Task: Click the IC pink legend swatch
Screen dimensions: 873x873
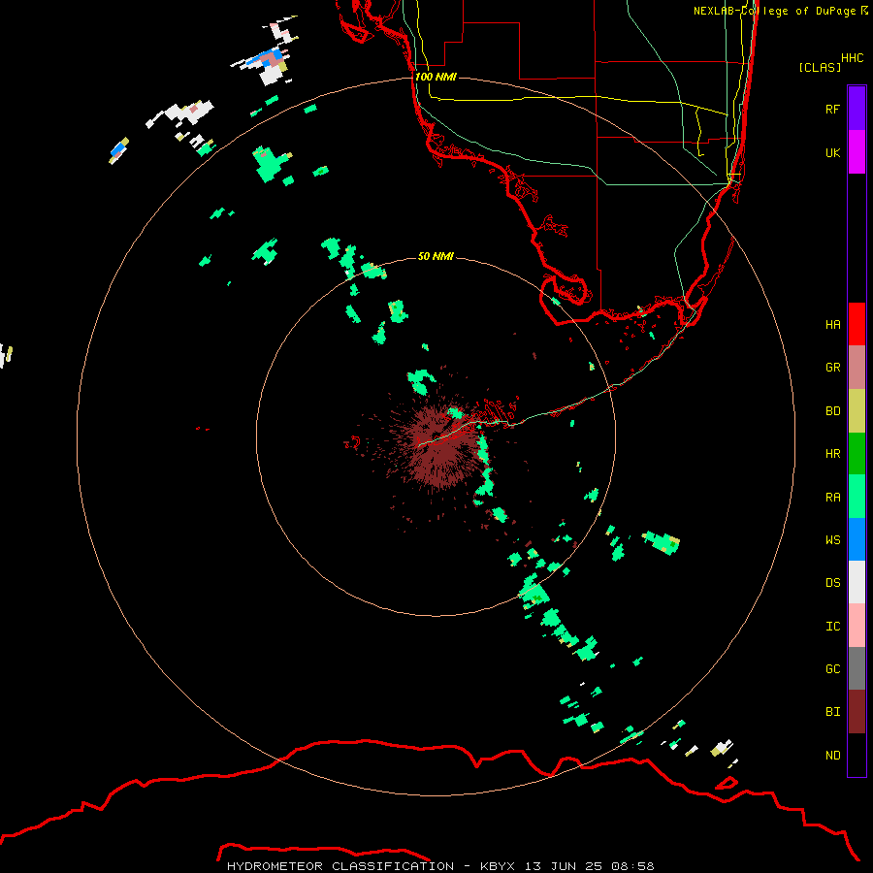Action: [x=857, y=626]
